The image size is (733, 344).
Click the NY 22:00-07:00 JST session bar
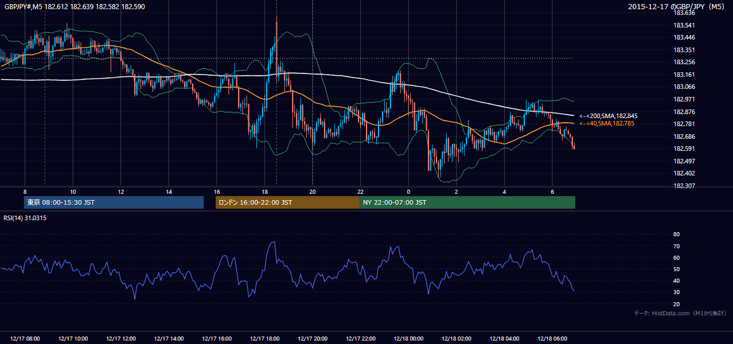[x=467, y=202]
